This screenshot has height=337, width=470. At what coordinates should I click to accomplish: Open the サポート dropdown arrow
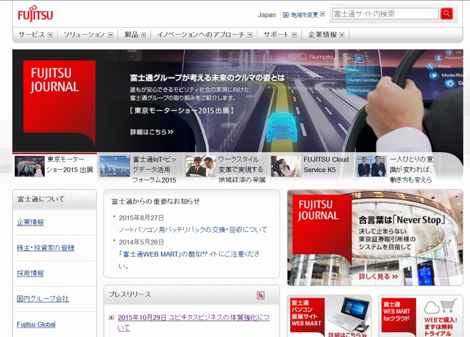[x=294, y=35]
